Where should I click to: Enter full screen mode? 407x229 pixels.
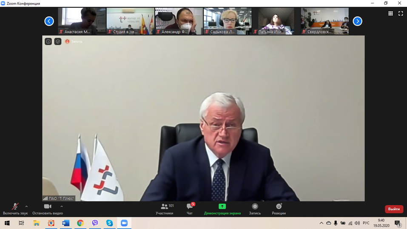(x=401, y=14)
